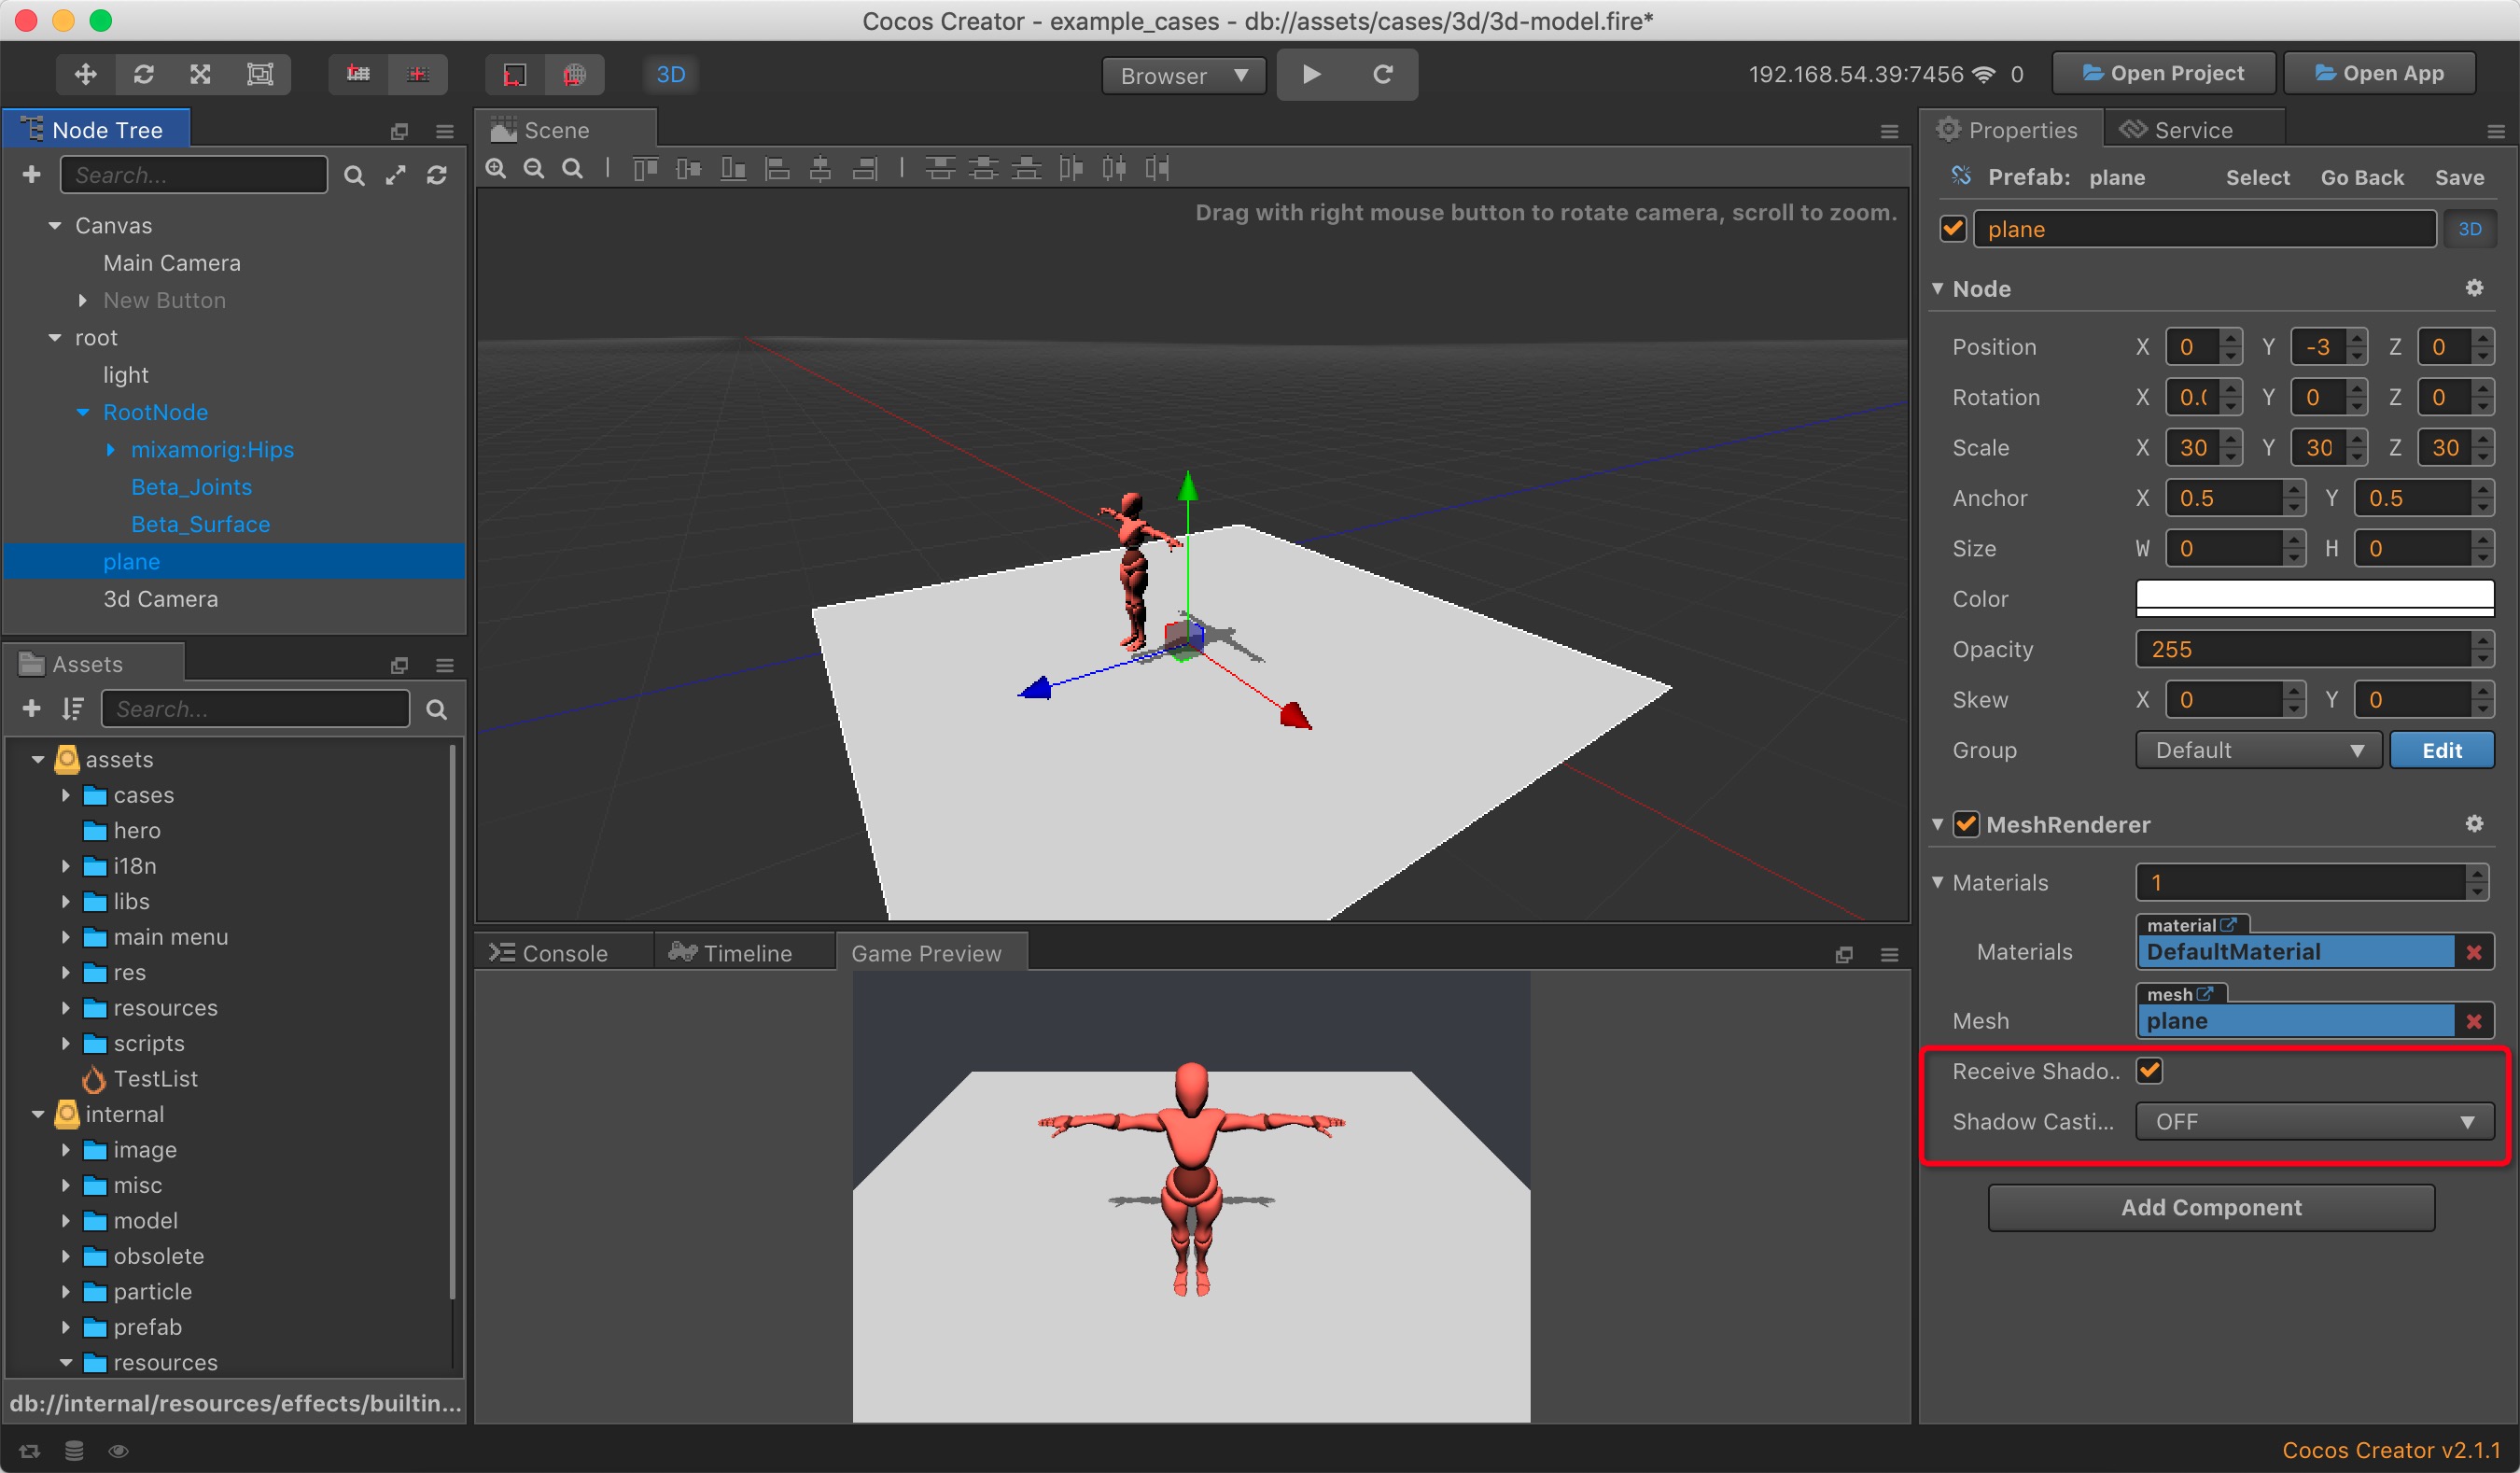Click the Node Tree collapse icon
2520x1473 pixels.
398,128
